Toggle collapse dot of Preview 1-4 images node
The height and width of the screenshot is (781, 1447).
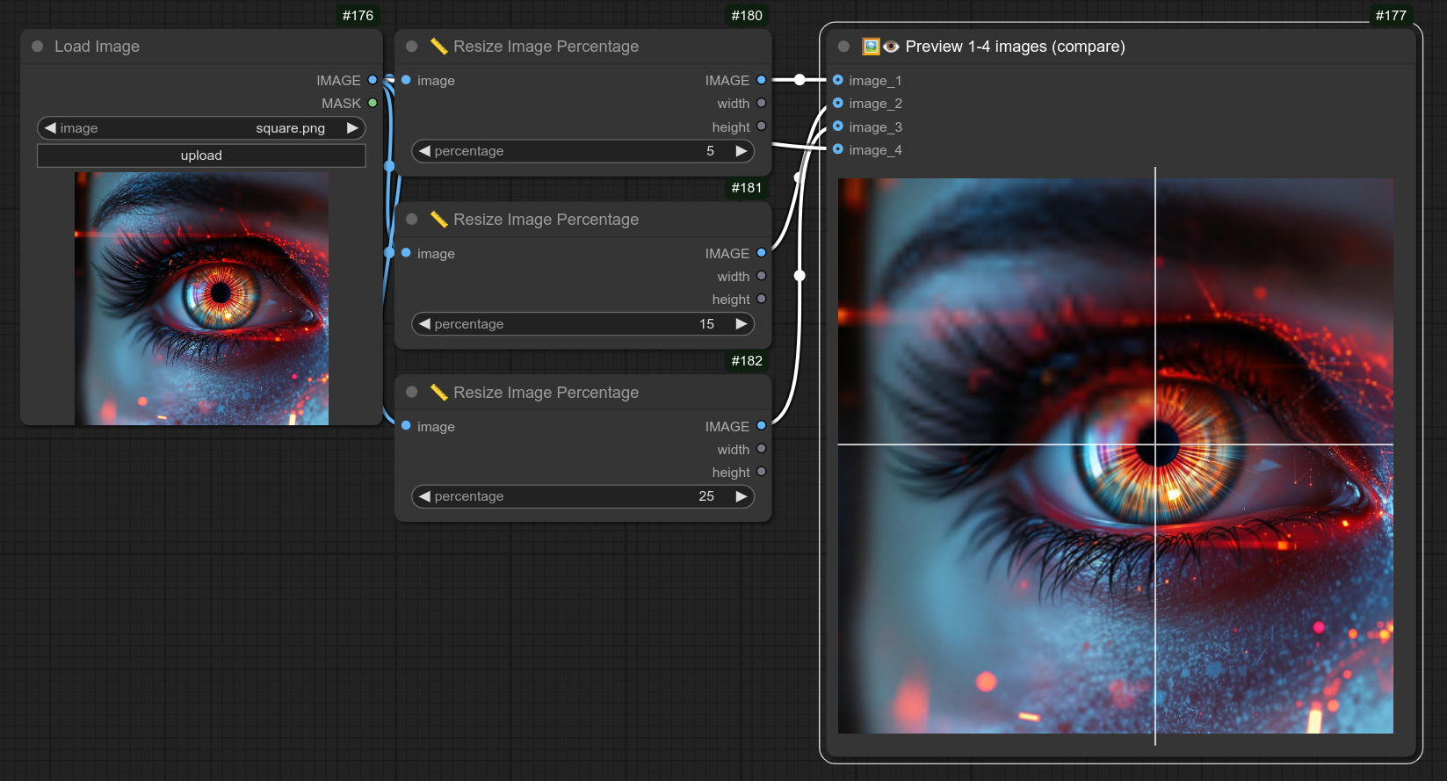(x=844, y=47)
